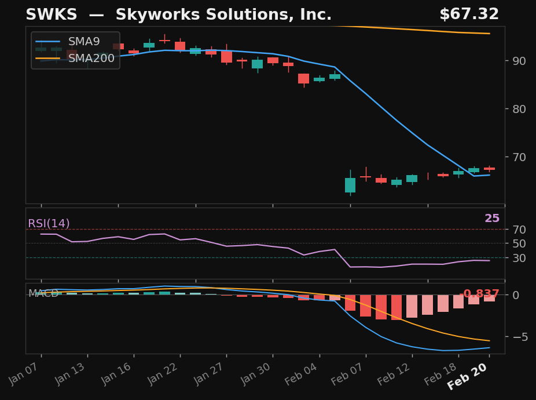This screenshot has width=536, height=400.
Task: Click the Jan 13 date label
Action: [x=71, y=373]
